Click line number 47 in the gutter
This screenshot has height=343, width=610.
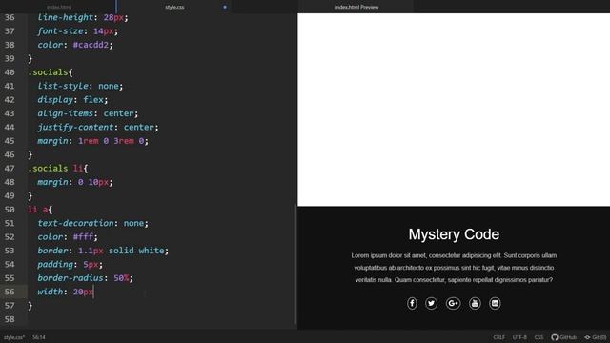pyautogui.click(x=10, y=169)
